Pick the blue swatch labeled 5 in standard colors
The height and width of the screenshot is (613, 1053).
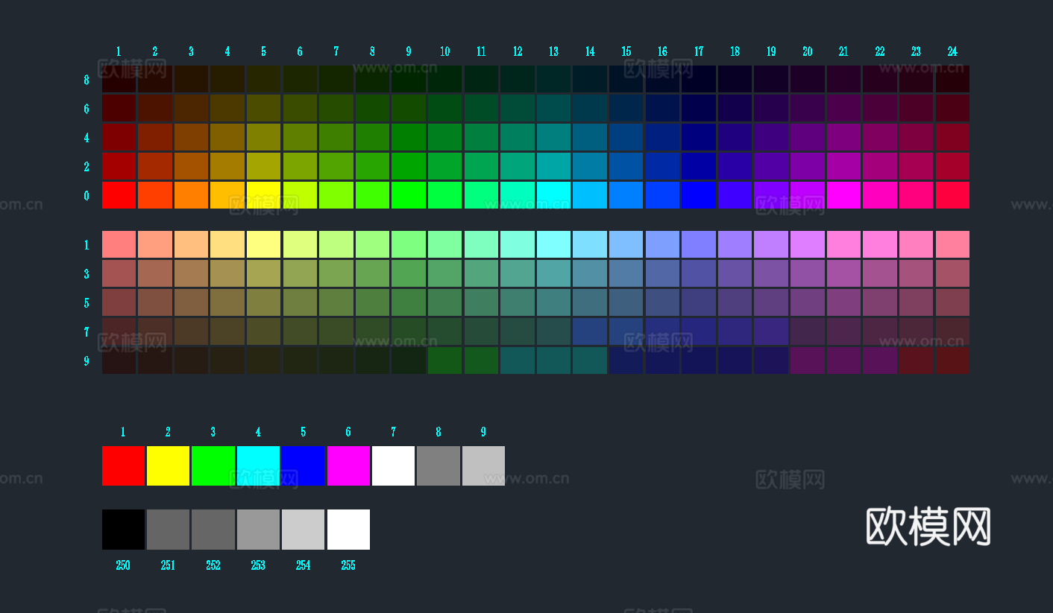coord(303,466)
